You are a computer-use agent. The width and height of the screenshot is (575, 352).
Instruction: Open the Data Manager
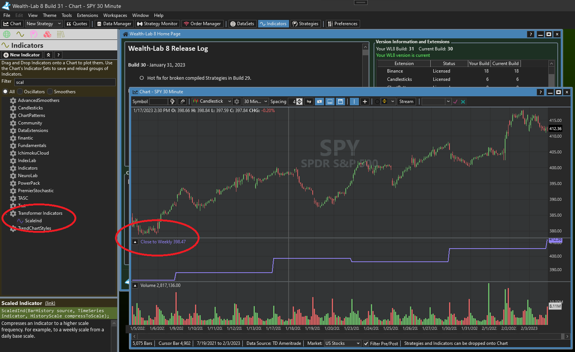point(114,24)
